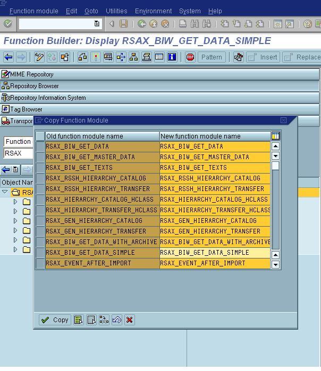Click the Find Next binoculars icon

click(207, 24)
